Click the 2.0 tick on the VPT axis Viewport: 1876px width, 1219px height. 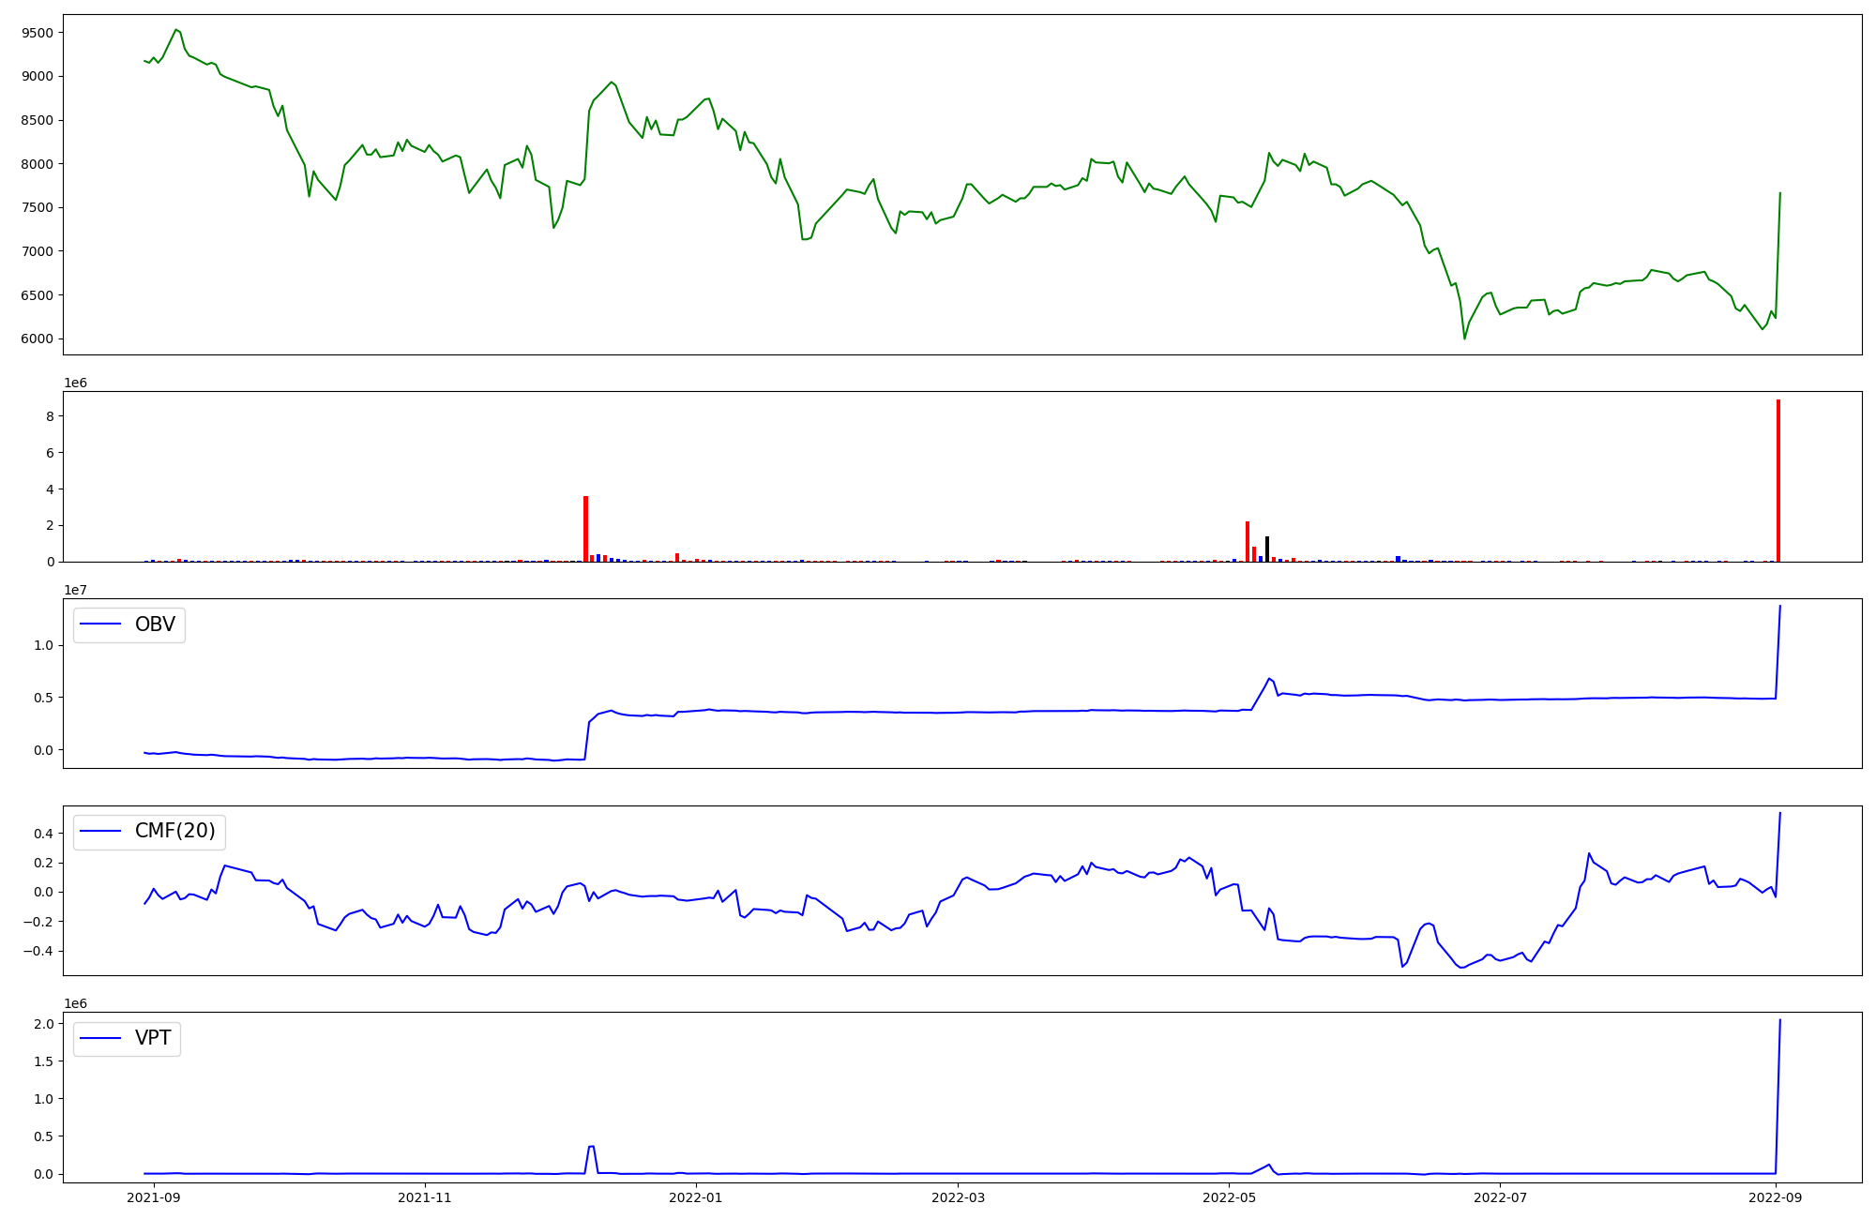46,1024
